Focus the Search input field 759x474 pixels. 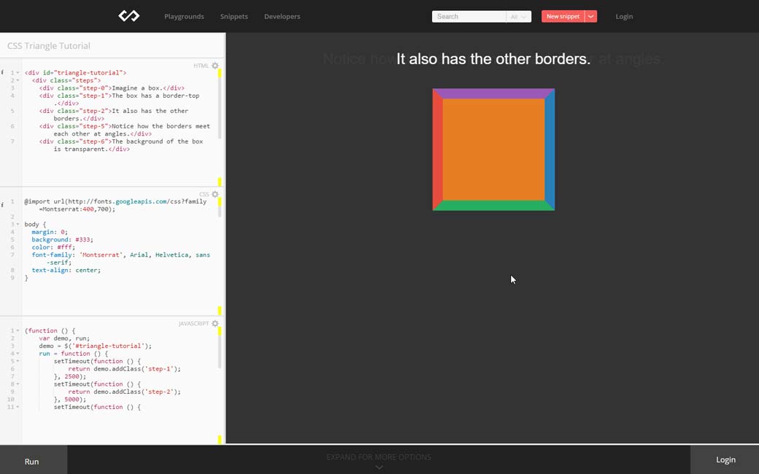469,16
